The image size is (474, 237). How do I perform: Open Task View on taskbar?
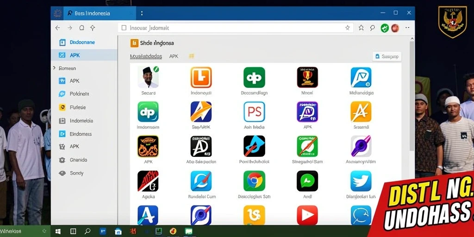[73, 231]
